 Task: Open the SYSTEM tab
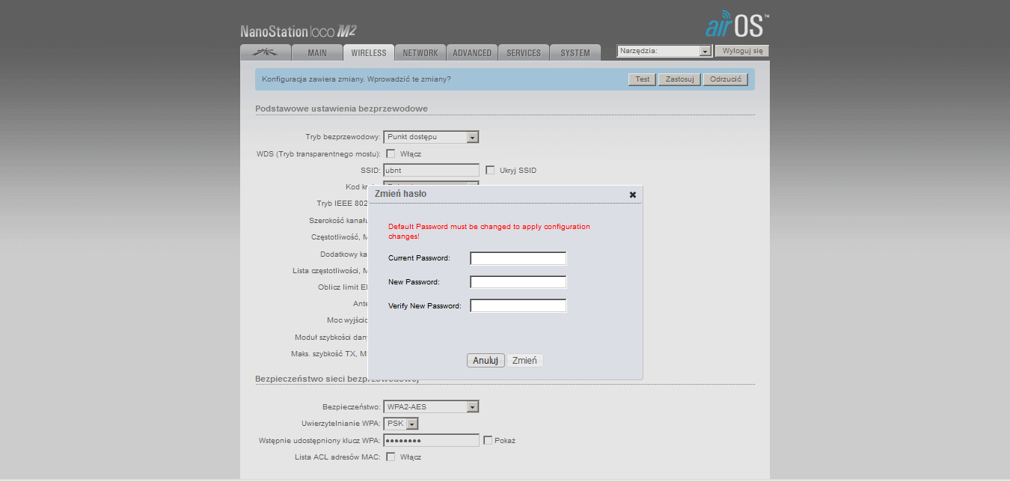[x=575, y=53]
